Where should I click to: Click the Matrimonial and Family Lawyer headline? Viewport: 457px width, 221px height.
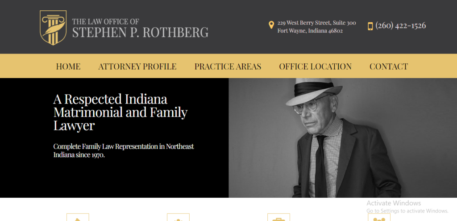click(120, 112)
